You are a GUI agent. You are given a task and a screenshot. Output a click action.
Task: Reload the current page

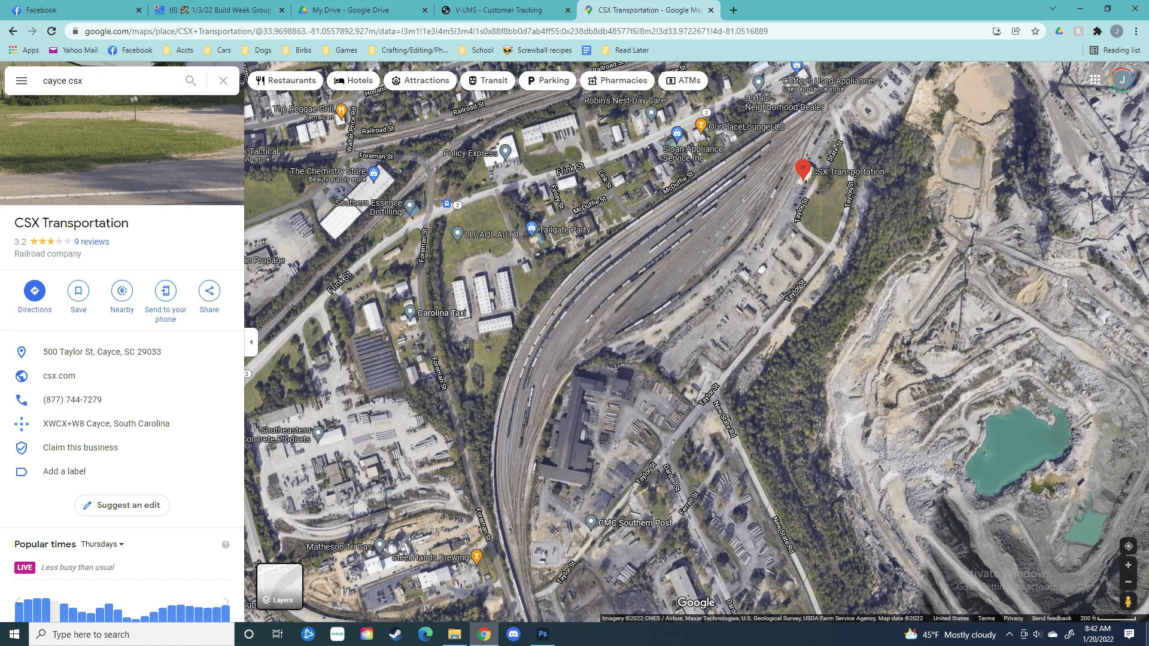pos(51,31)
